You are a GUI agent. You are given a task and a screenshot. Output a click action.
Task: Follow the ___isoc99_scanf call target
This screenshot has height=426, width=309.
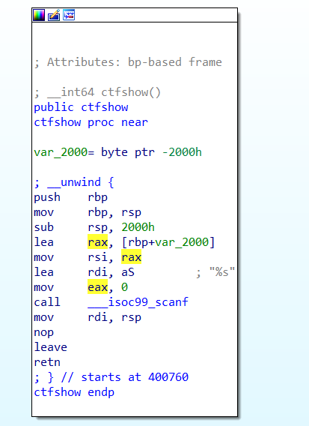pyautogui.click(x=138, y=301)
